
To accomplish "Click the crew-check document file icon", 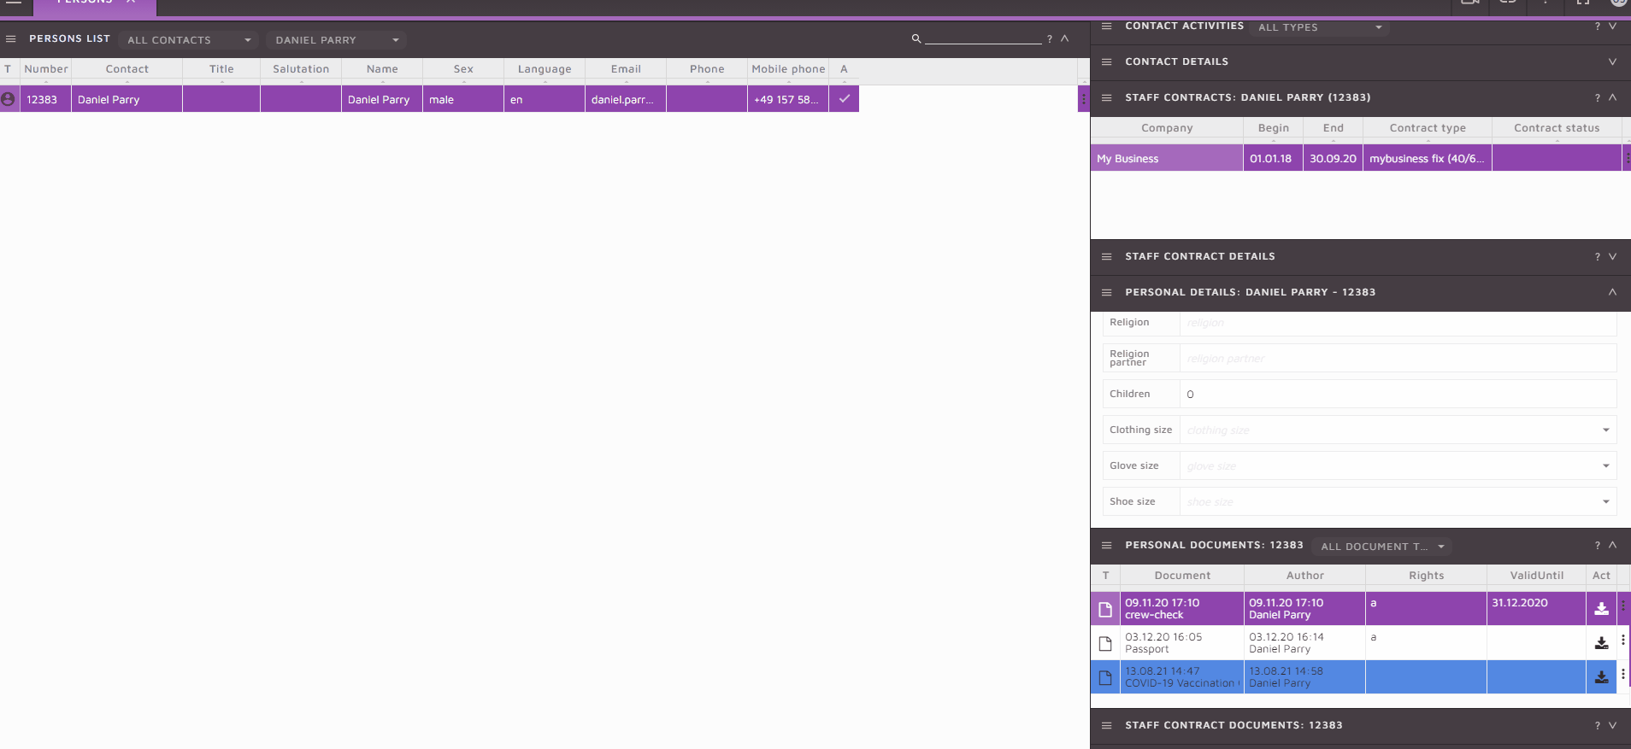I will pyautogui.click(x=1105, y=609).
